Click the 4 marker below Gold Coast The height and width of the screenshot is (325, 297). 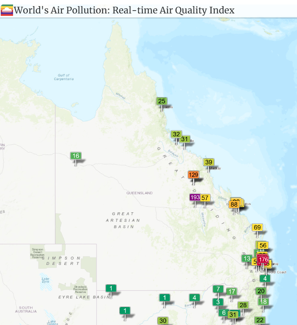click(265, 279)
